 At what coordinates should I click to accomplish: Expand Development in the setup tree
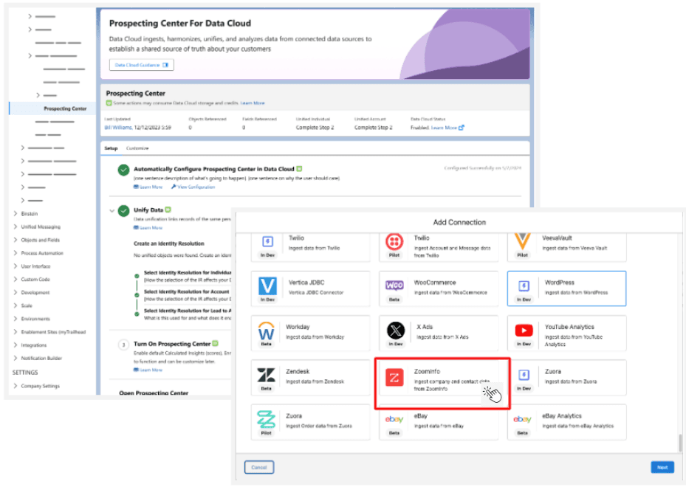16,292
